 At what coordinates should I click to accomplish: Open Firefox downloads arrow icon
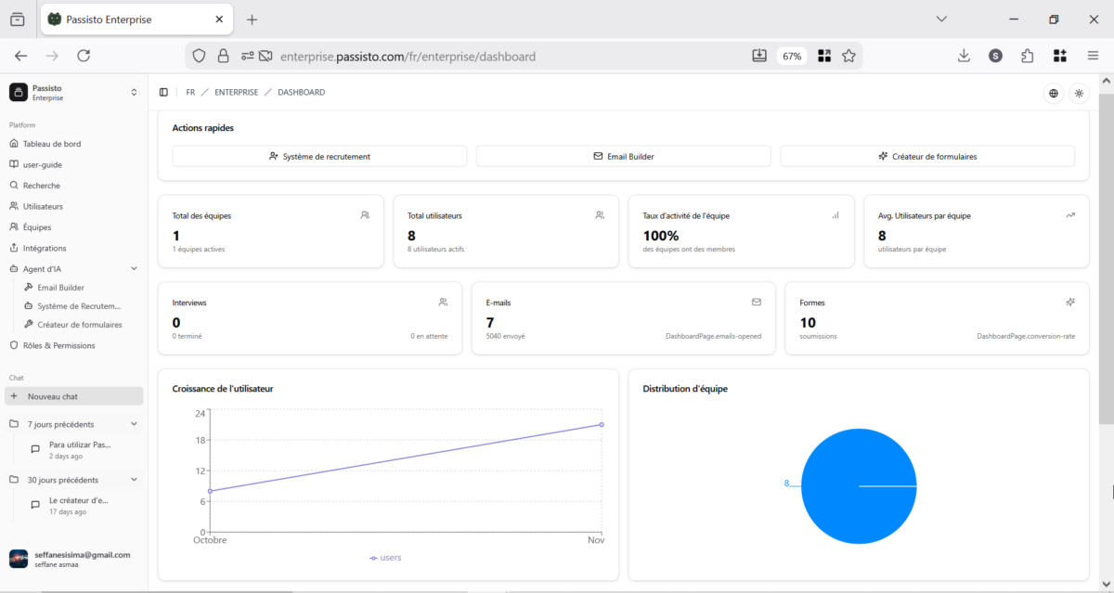tap(964, 56)
